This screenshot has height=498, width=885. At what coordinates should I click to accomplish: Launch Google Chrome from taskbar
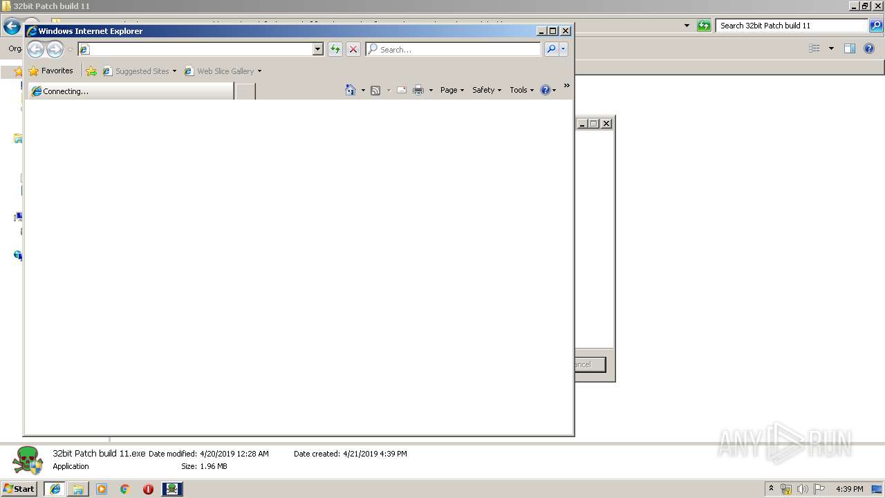coord(124,489)
